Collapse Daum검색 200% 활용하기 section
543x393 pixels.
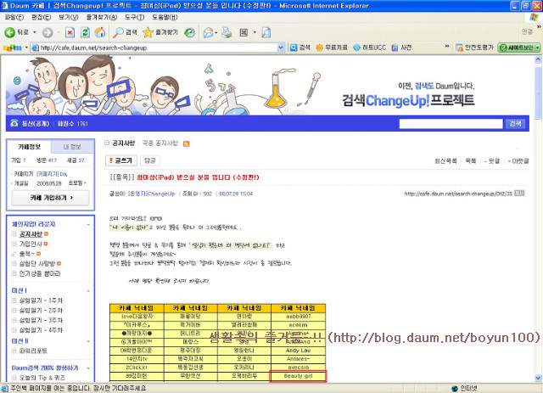pyautogui.click(x=88, y=368)
